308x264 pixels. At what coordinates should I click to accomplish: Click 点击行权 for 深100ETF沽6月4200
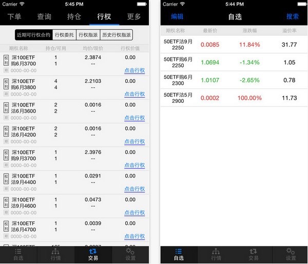click(134, 141)
